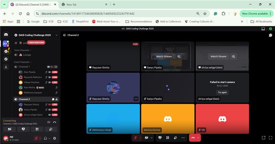This screenshot has height=144, width=275.
Task: Open input device arrow beside user mute
Action: click(40, 138)
